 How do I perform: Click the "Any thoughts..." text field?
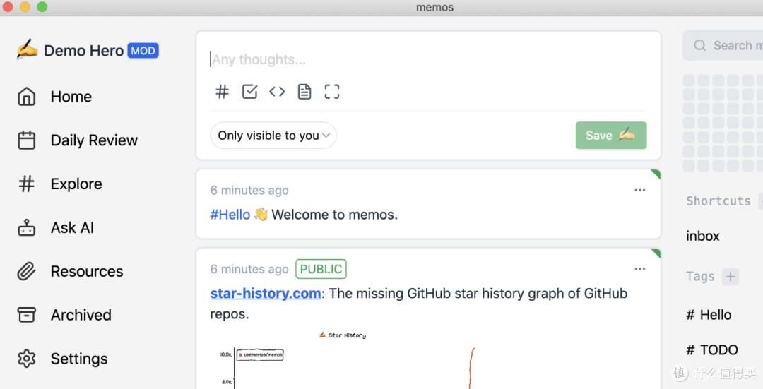click(x=424, y=60)
